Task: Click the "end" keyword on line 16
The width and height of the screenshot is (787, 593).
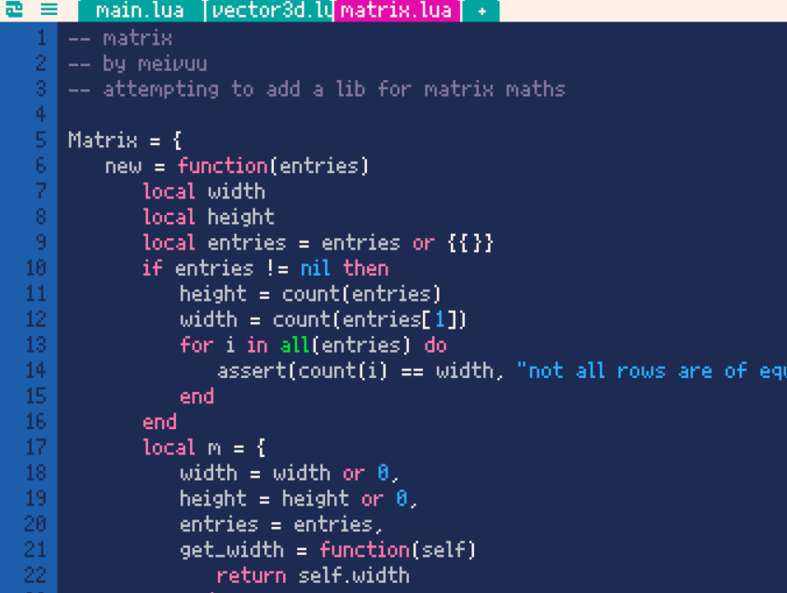Action: [x=159, y=422]
